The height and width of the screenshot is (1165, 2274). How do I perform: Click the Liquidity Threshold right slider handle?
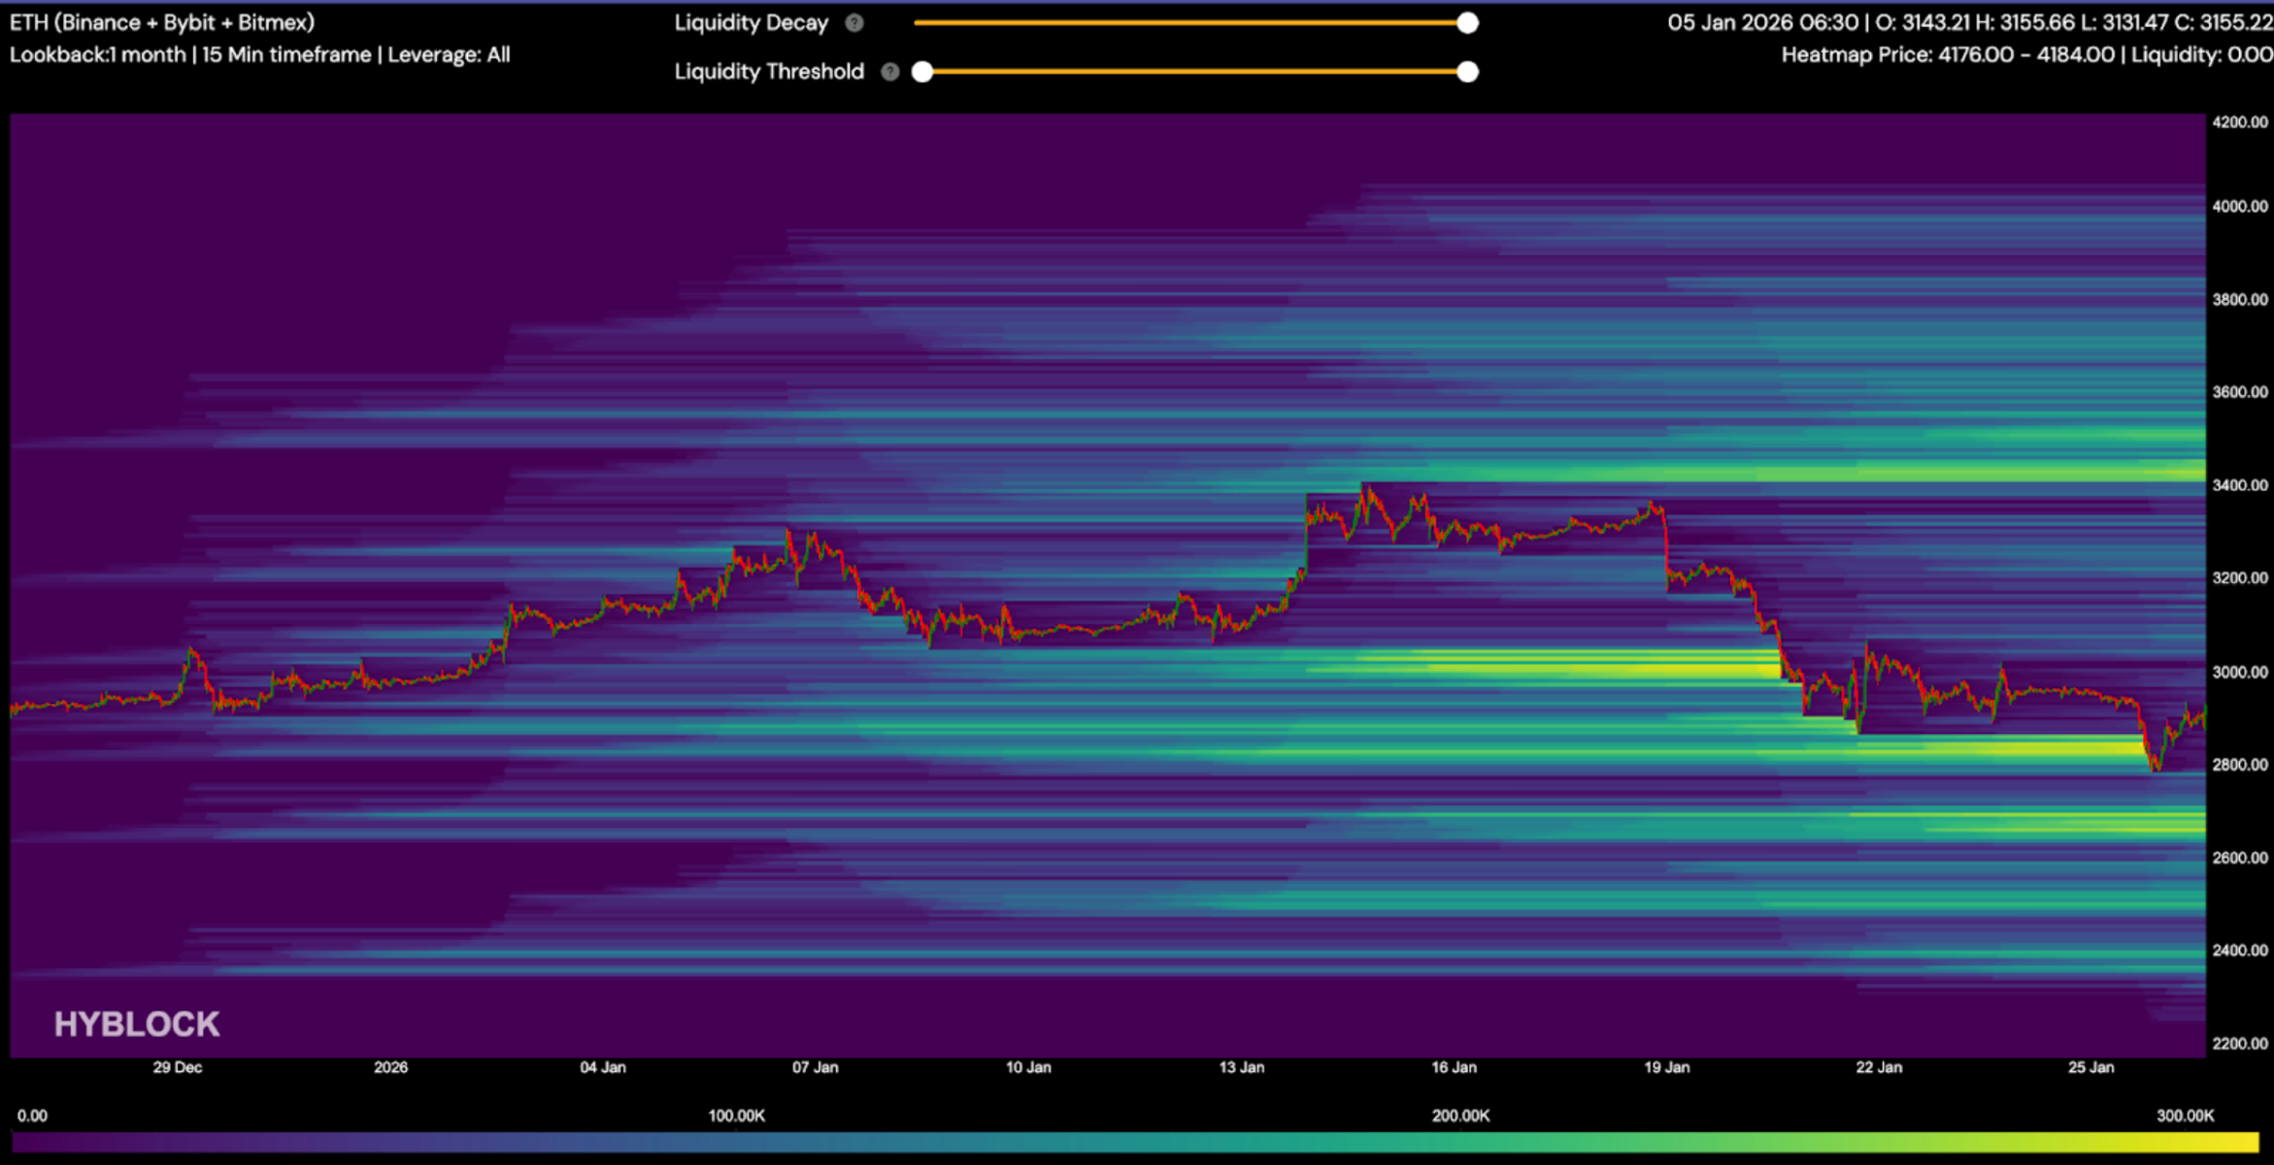tap(1467, 72)
